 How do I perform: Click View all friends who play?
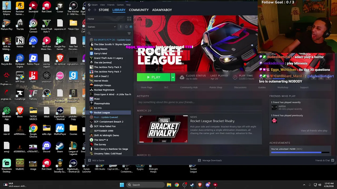pos(314,130)
